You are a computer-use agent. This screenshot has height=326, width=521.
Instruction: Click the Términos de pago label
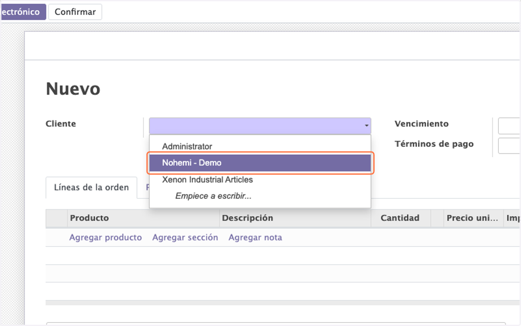(434, 144)
